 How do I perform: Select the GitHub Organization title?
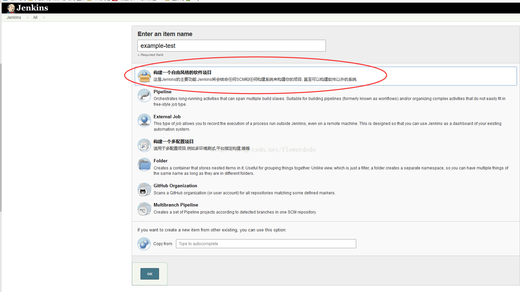(x=175, y=186)
